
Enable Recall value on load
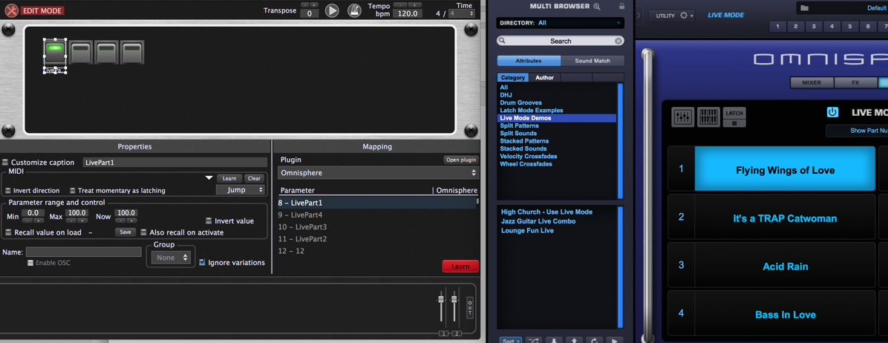(8, 232)
